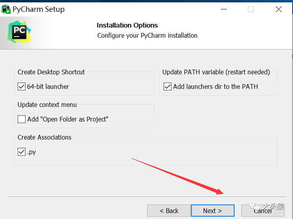This screenshot has width=293, height=219.
Task: Uncheck the .py association checkbox
Action: (22, 152)
